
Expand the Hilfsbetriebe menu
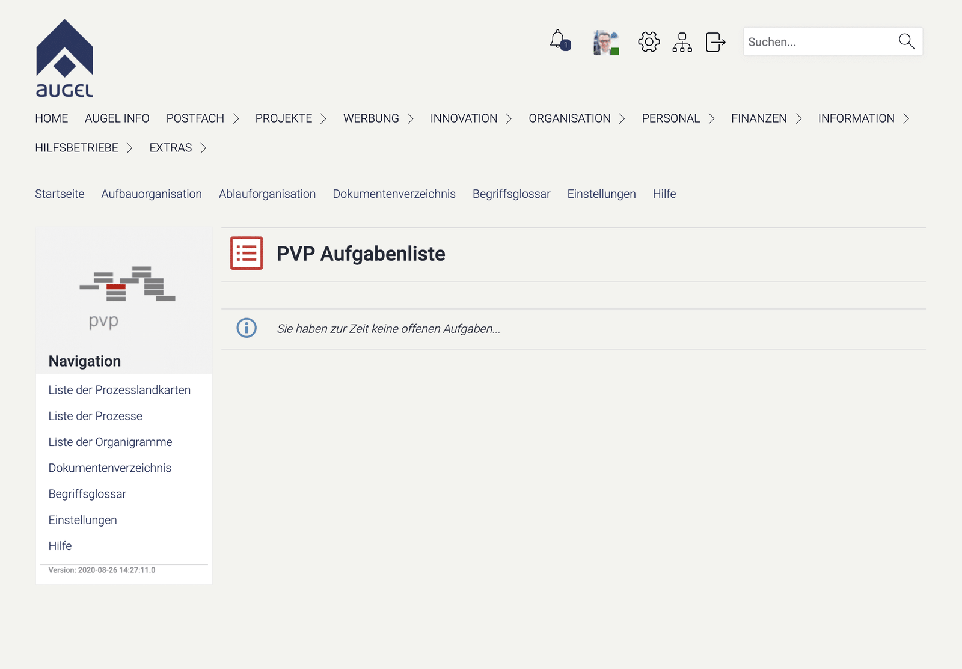tap(84, 148)
